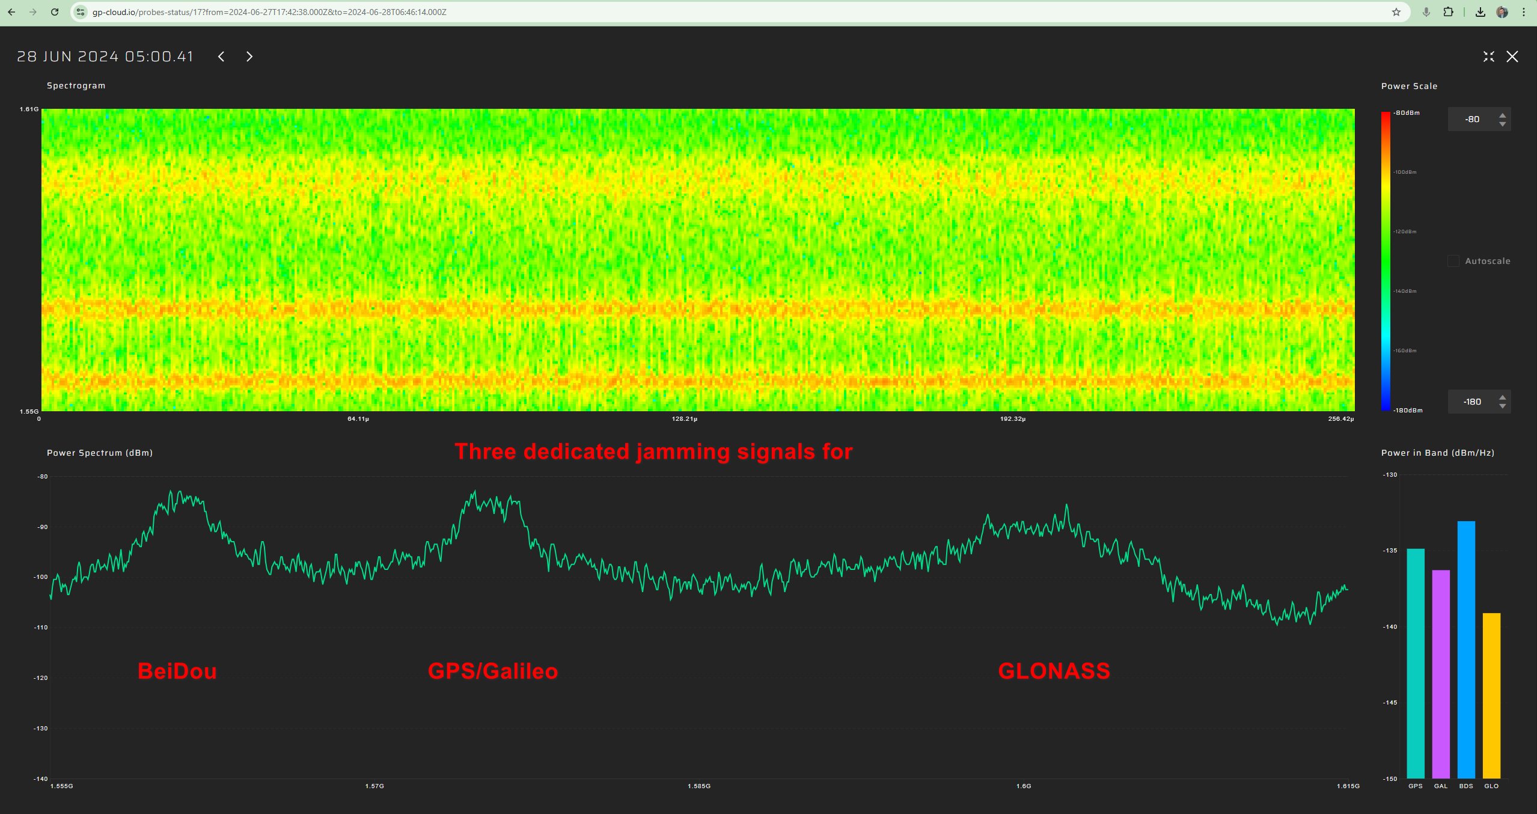Go to previous measurement snapshot with left chevron
The height and width of the screenshot is (814, 1537).
click(221, 57)
